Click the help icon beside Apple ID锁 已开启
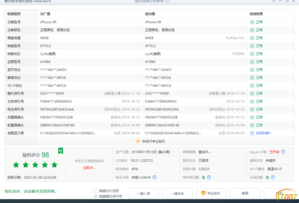Image resolution: width=299 pixels, height=203 pixels. point(283,152)
